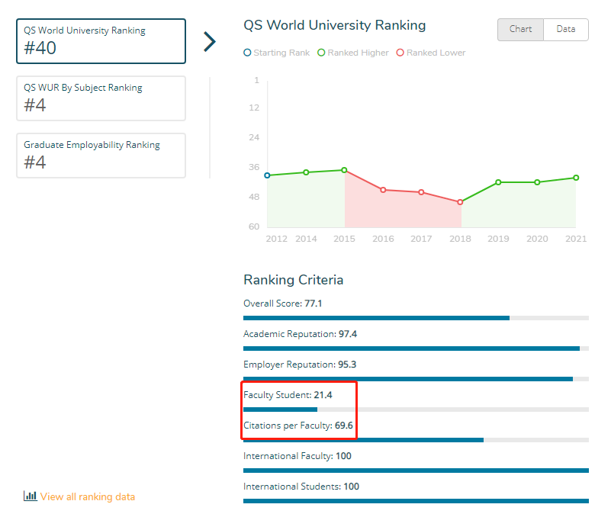Image resolution: width=611 pixels, height=530 pixels.
Task: Click the 2015 data point on chart
Action: pyautogui.click(x=345, y=170)
